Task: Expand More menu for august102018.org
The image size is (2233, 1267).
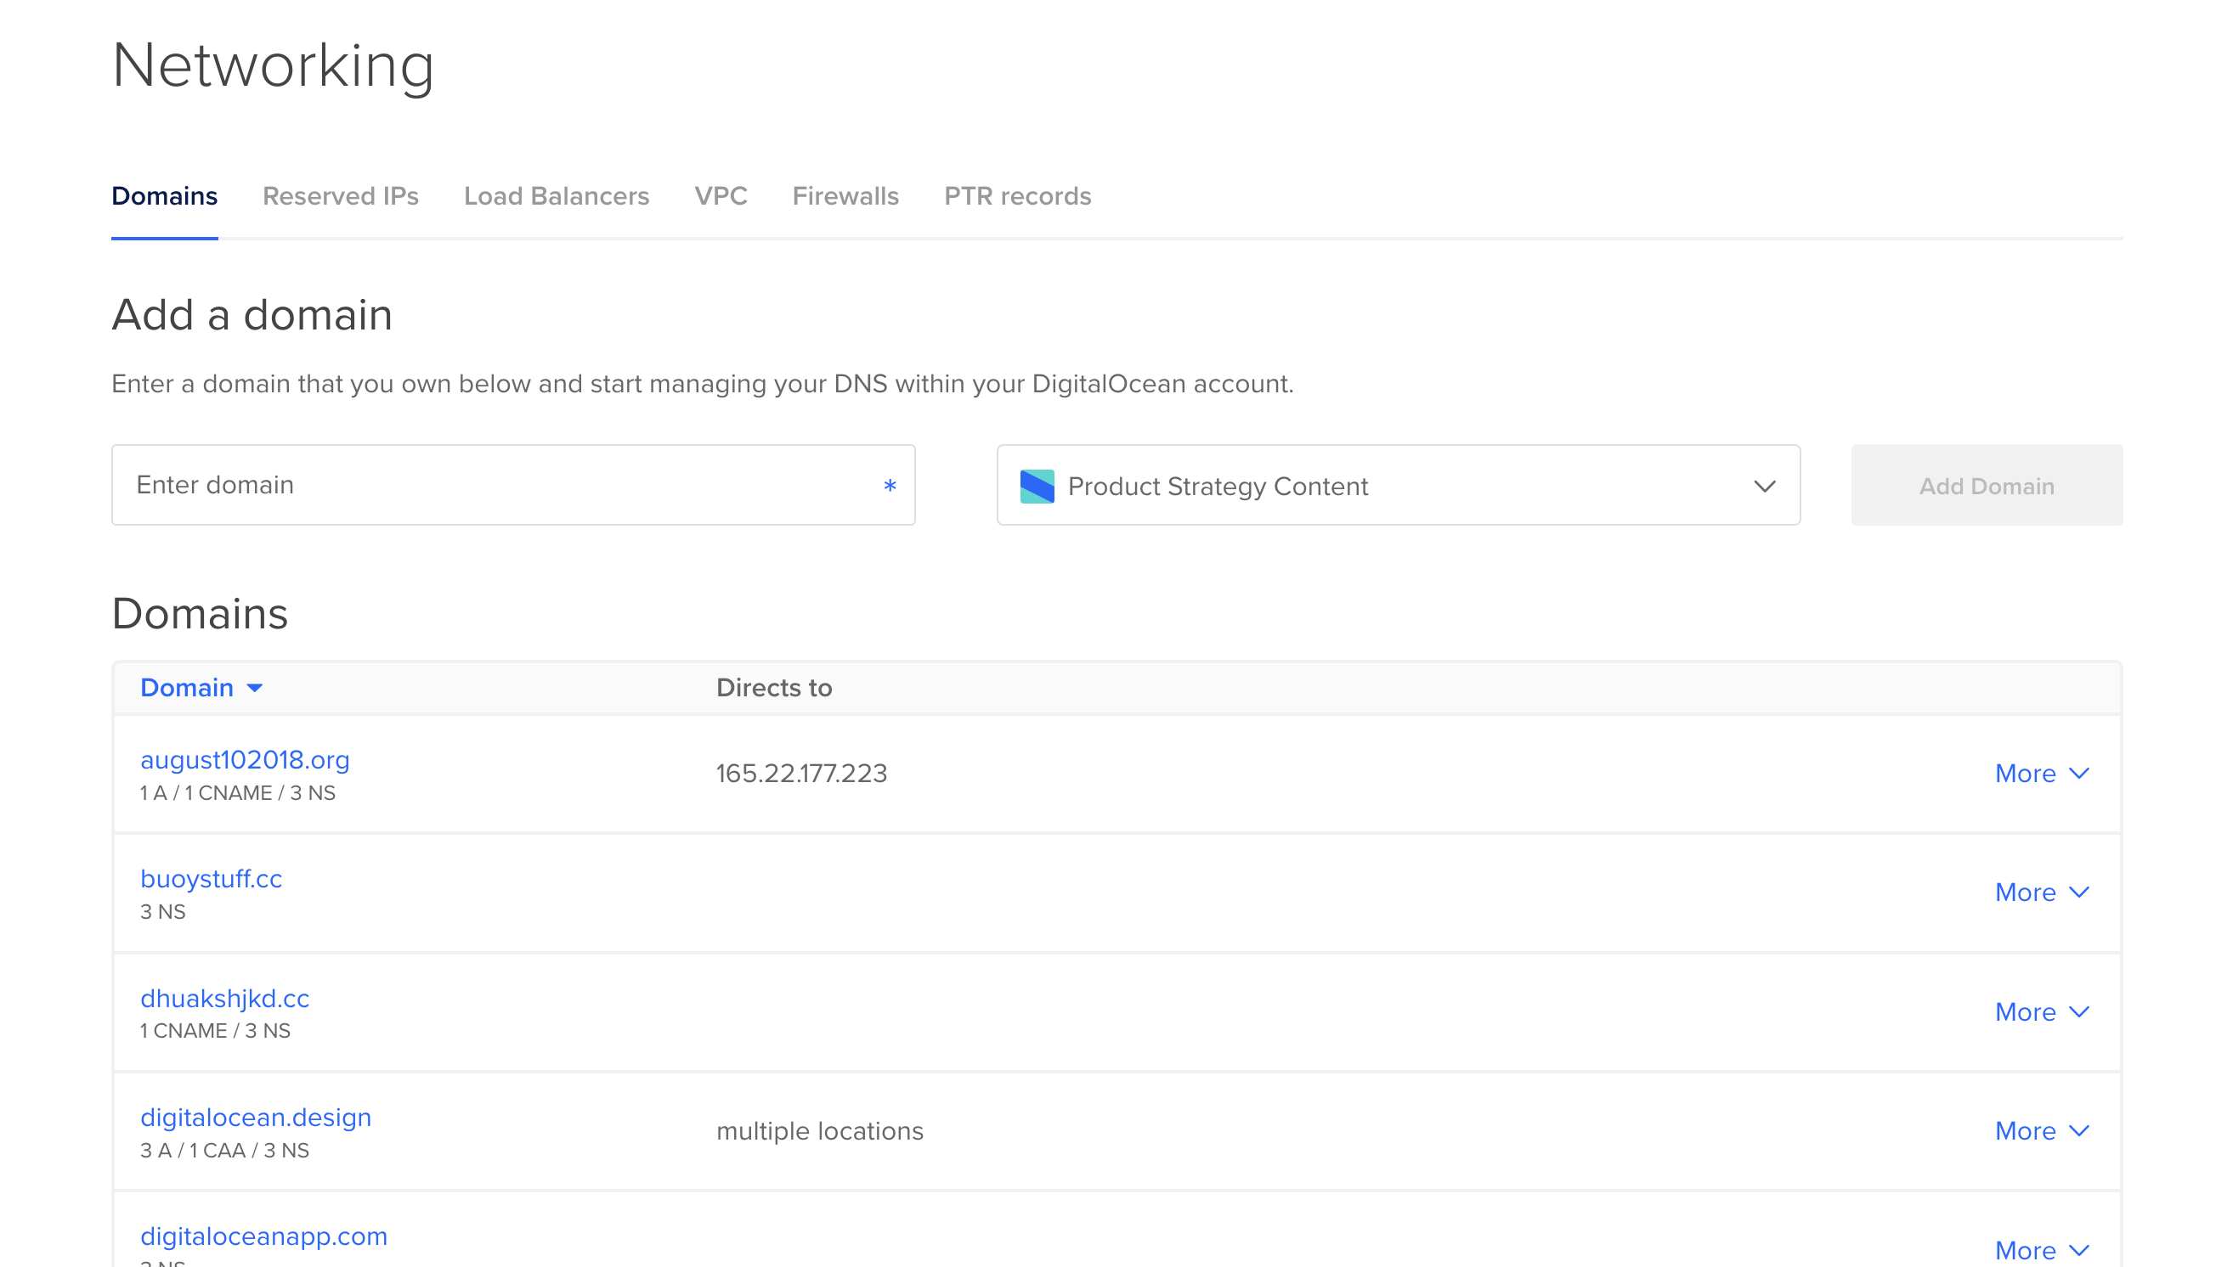Action: pyautogui.click(x=2042, y=773)
